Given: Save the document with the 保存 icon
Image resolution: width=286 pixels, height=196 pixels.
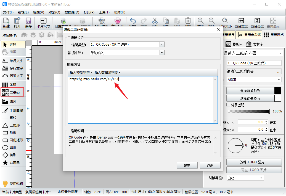Looking at the screenshot, I should 28,23.
